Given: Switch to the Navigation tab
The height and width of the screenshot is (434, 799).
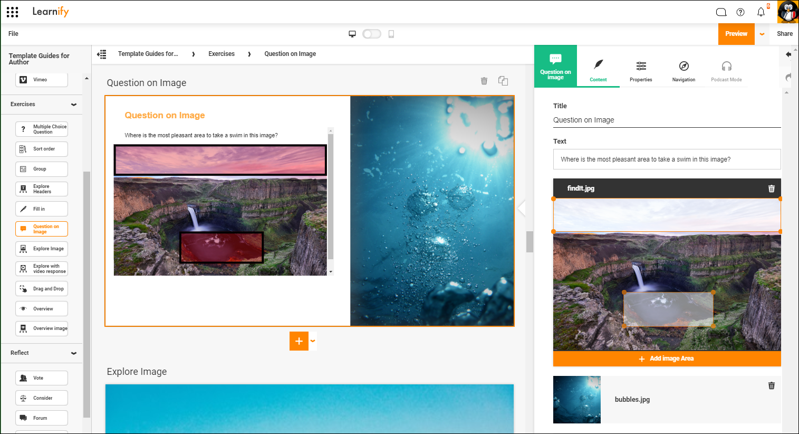Looking at the screenshot, I should pos(684,67).
